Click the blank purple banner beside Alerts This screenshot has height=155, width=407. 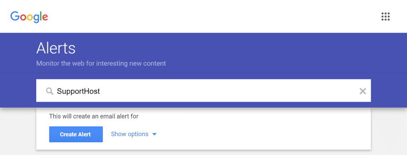(x=234, y=52)
